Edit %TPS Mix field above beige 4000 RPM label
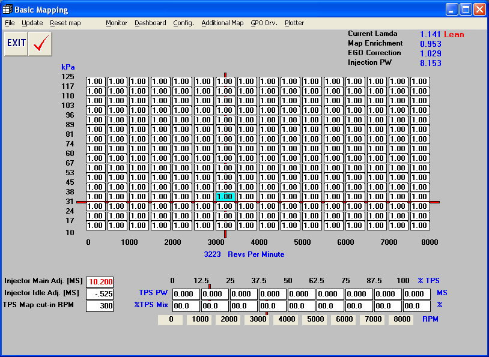The width and height of the screenshot is (489, 357). pos(302,306)
